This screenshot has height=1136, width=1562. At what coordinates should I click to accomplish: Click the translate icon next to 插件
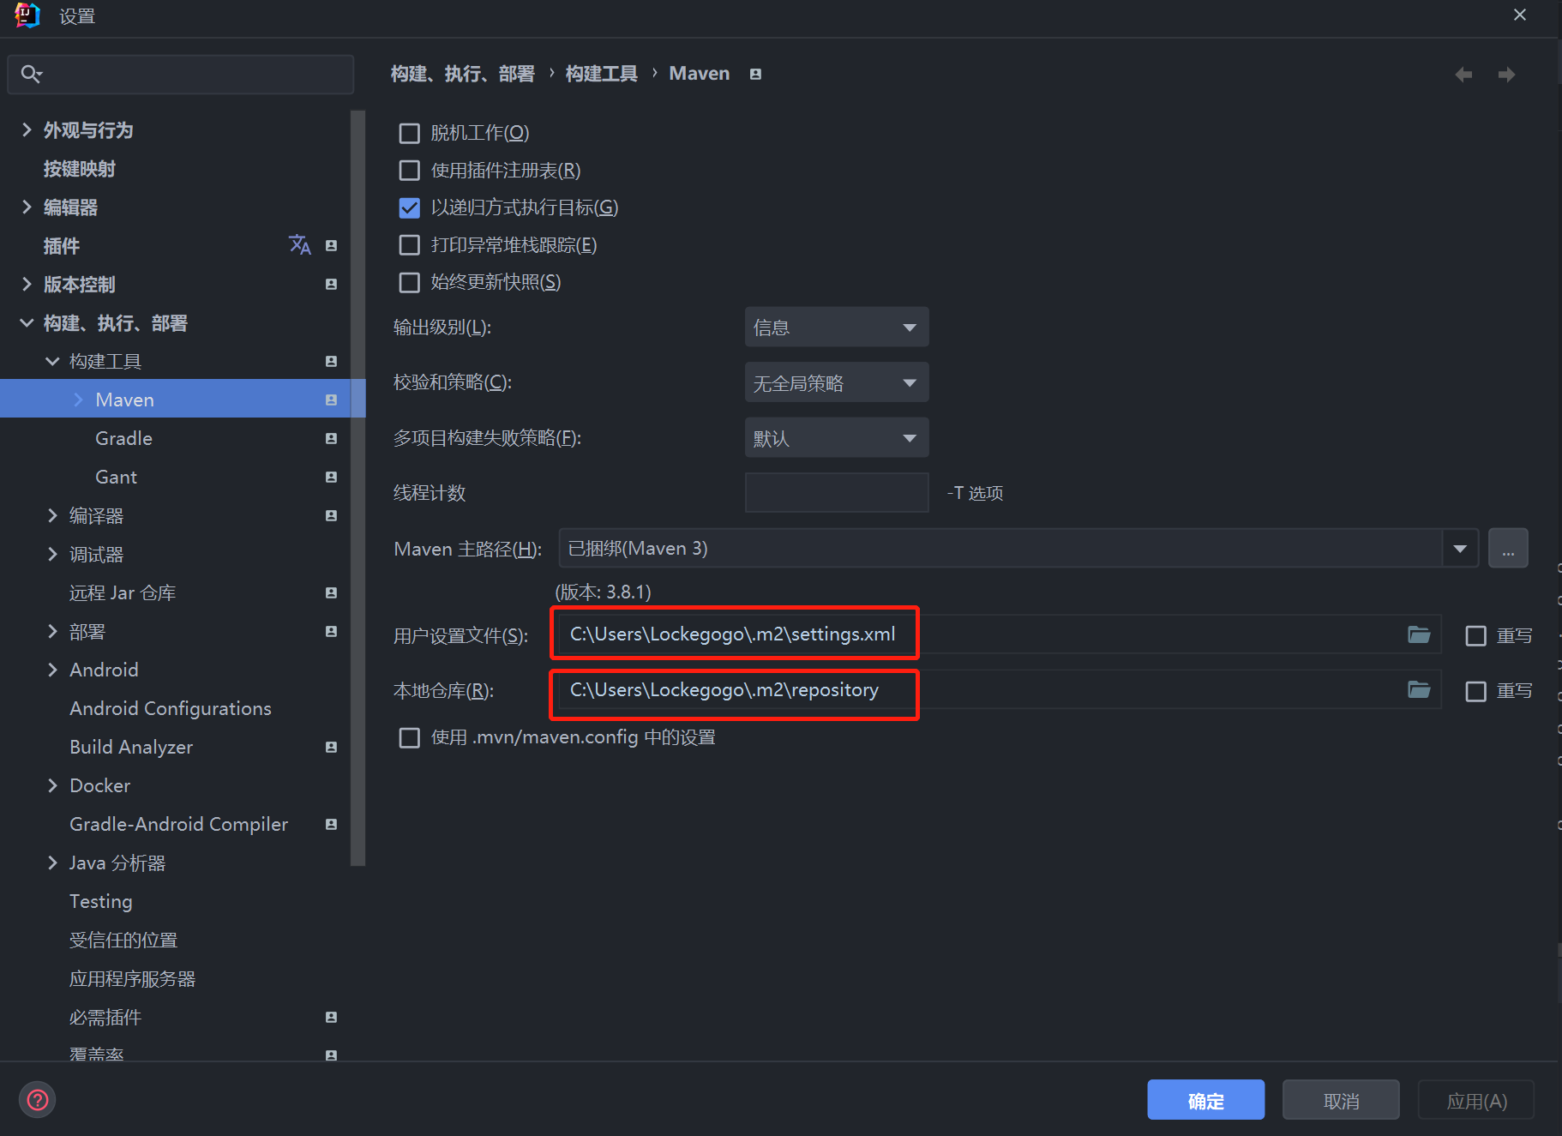(x=299, y=245)
